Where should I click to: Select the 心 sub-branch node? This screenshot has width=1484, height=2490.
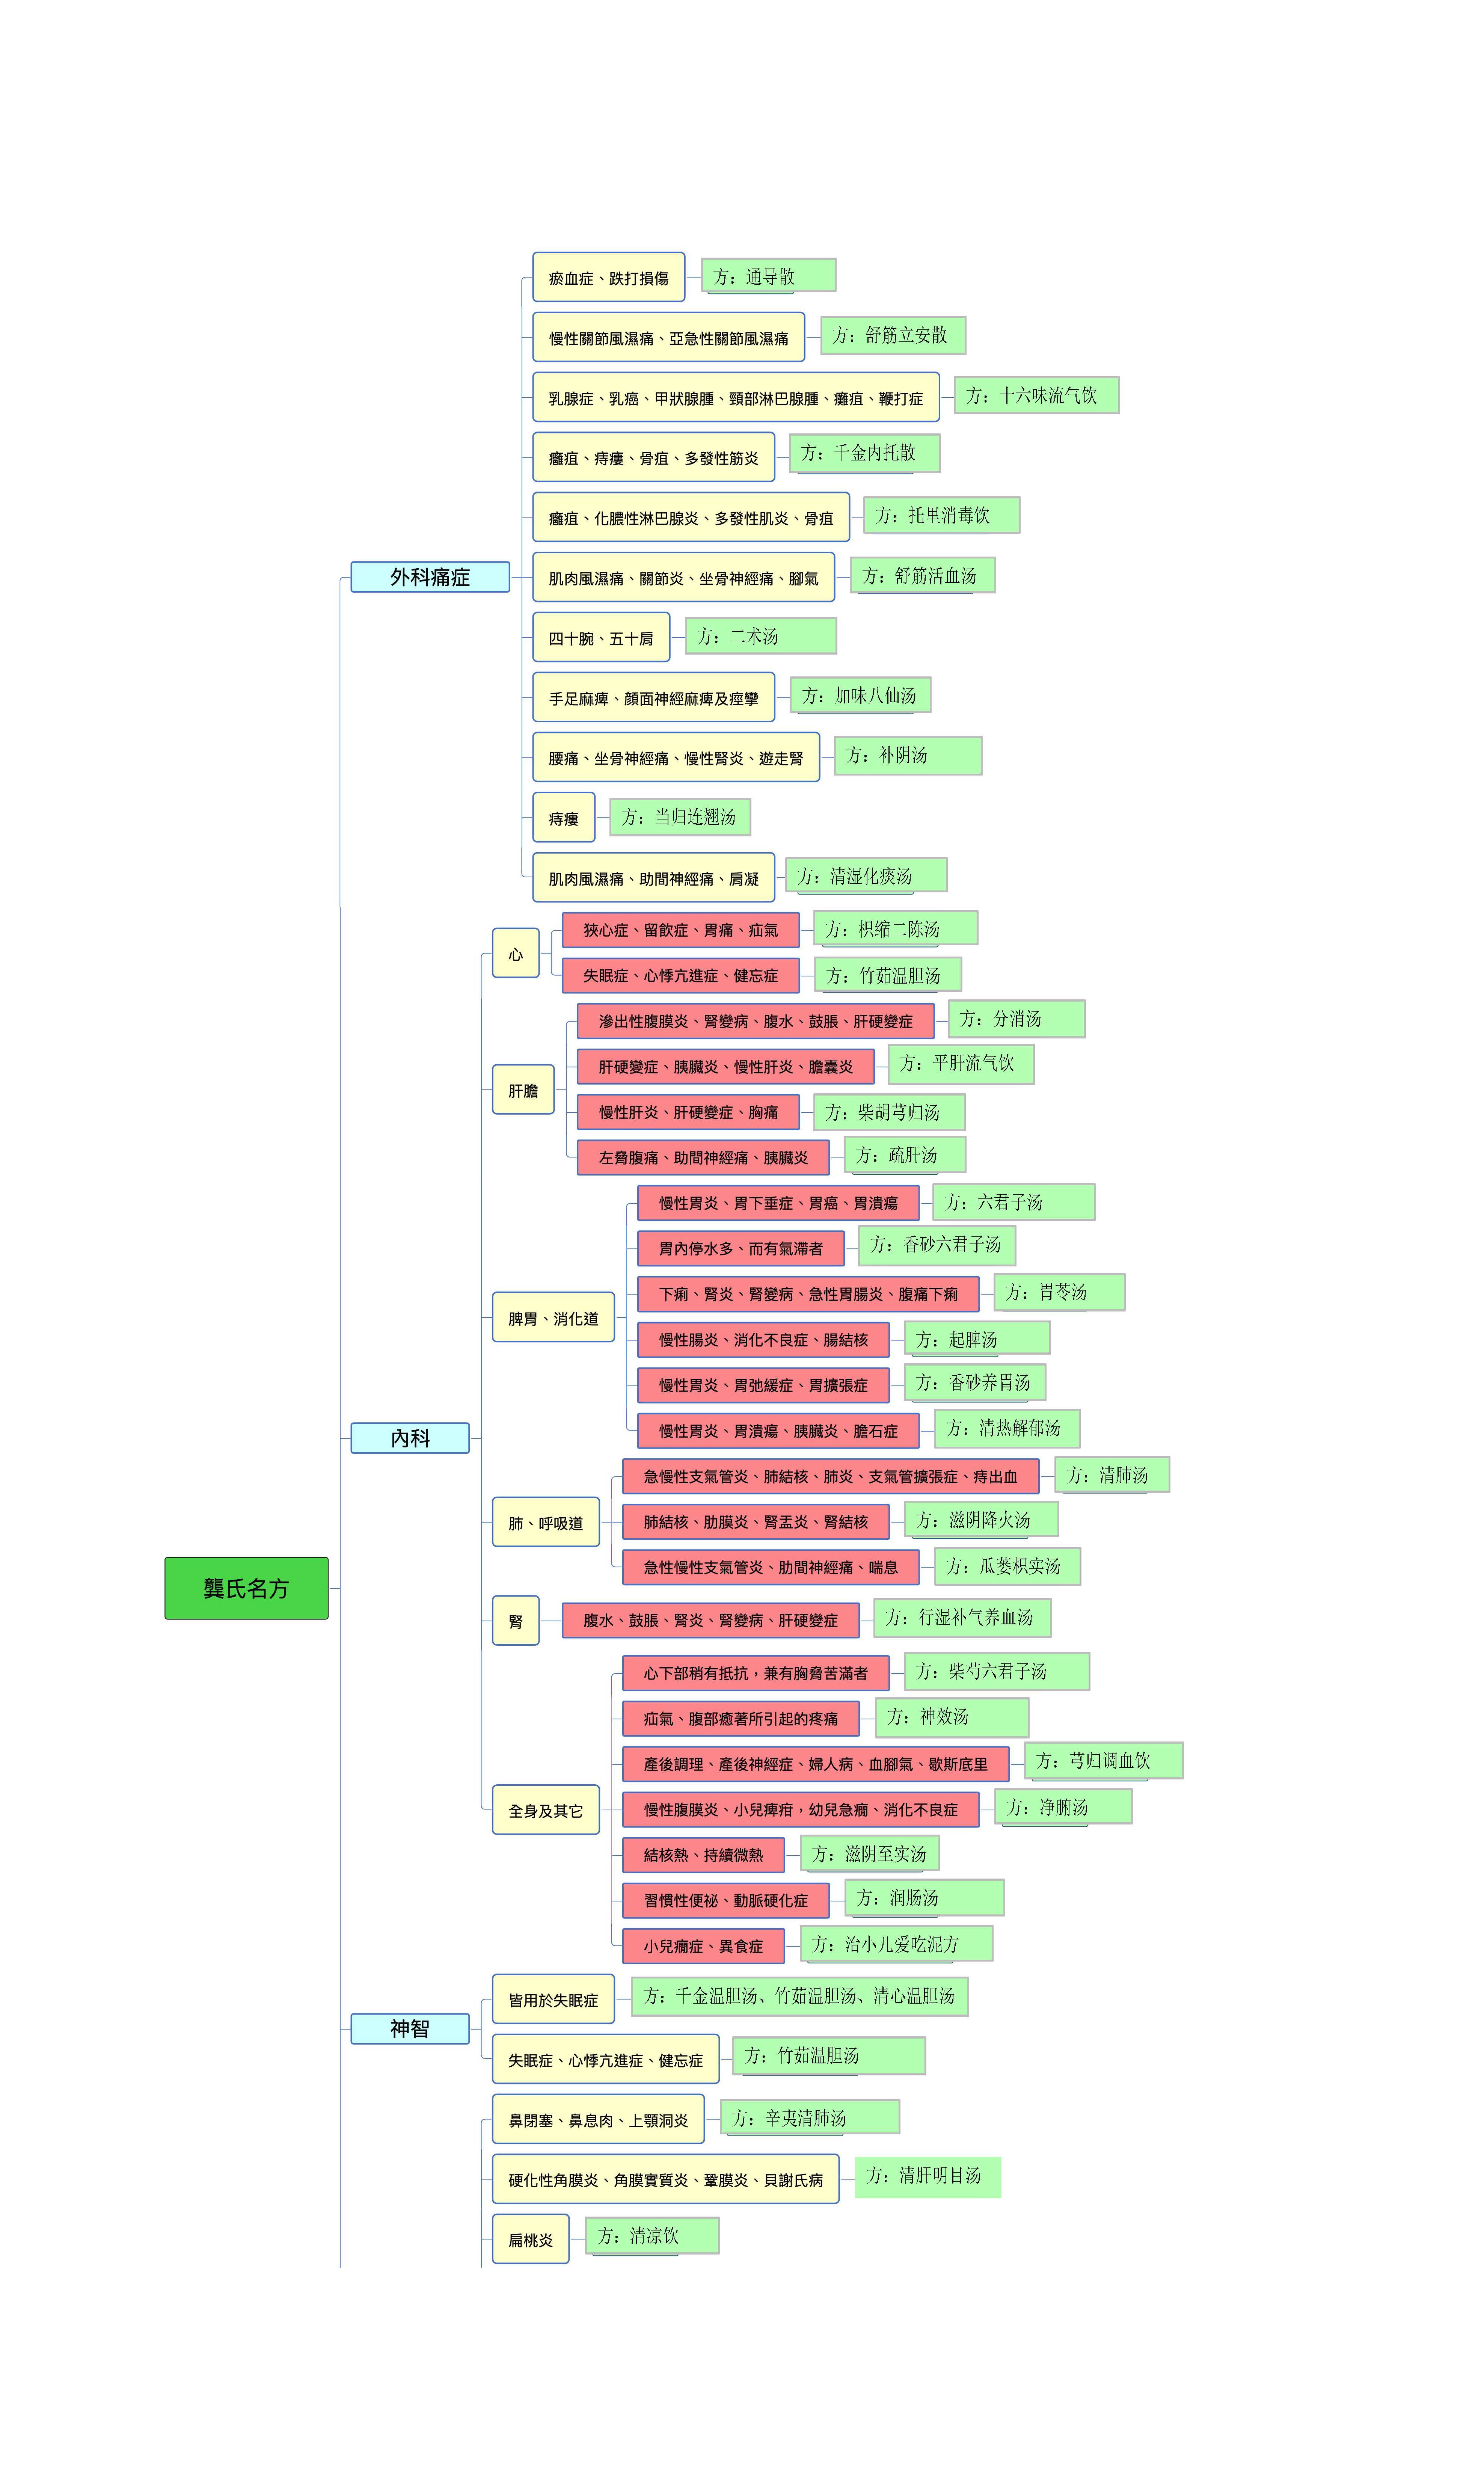point(516,953)
